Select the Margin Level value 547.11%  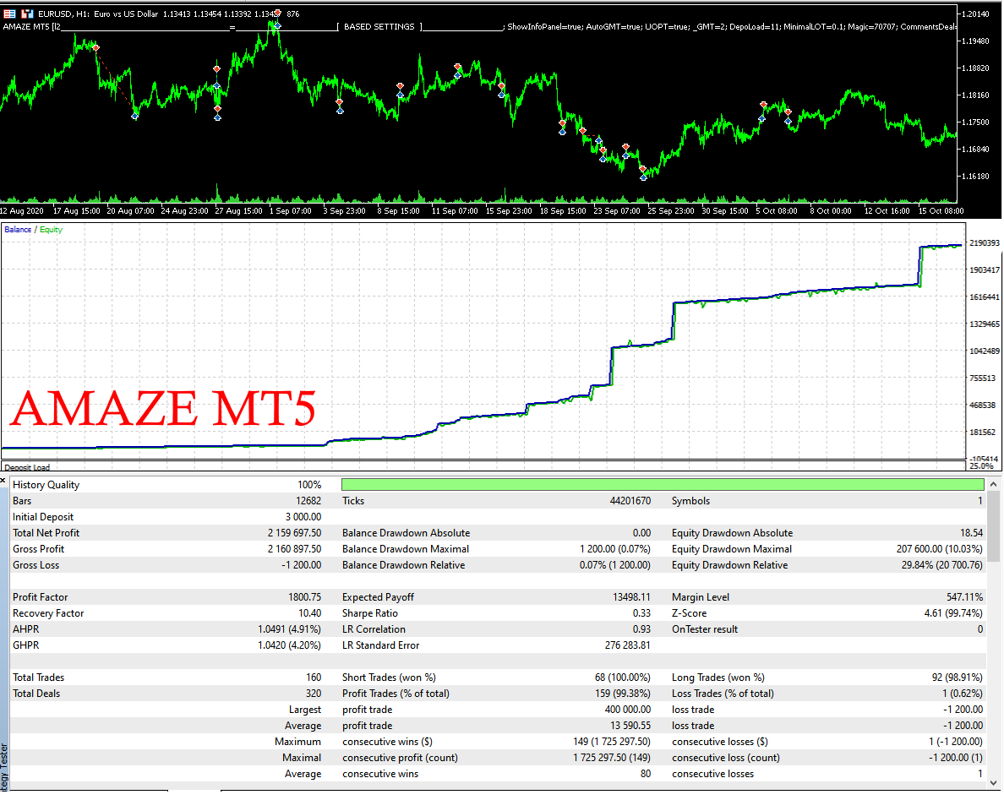964,597
